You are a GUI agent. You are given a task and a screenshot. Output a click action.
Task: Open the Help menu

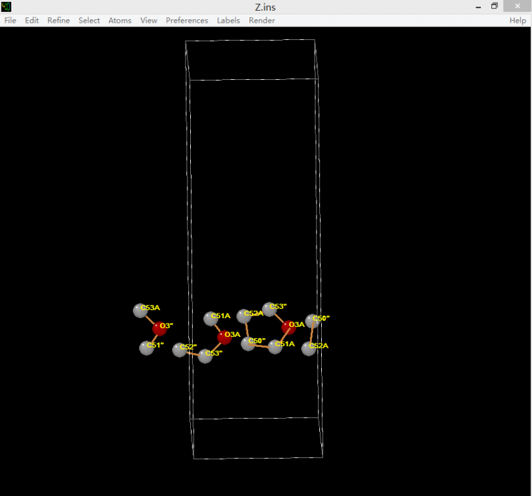[x=517, y=21]
